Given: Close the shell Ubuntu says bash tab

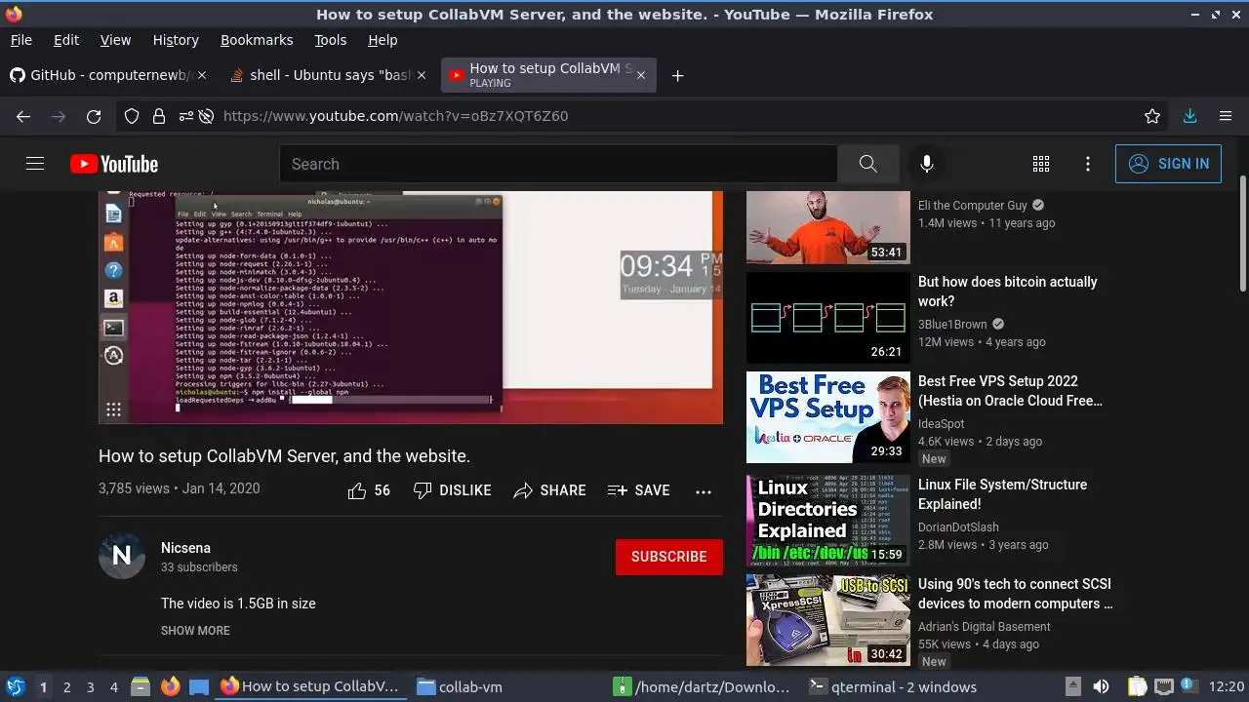Looking at the screenshot, I should 422,75.
